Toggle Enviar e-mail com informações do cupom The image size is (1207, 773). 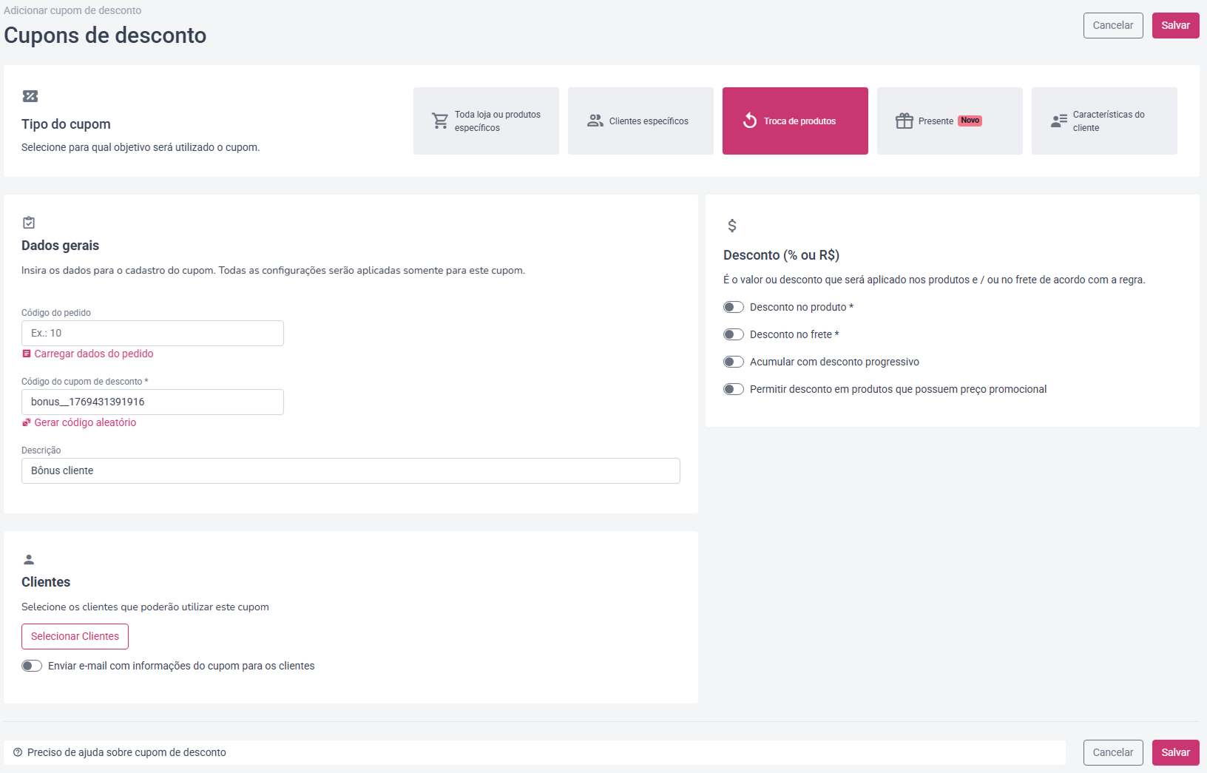click(32, 666)
